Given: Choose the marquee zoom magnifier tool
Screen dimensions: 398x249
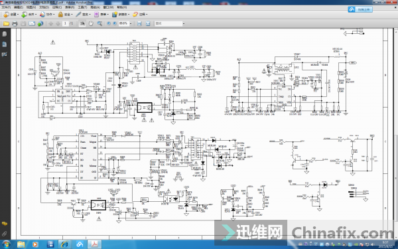Looking at the screenshot, I should 99,23.
